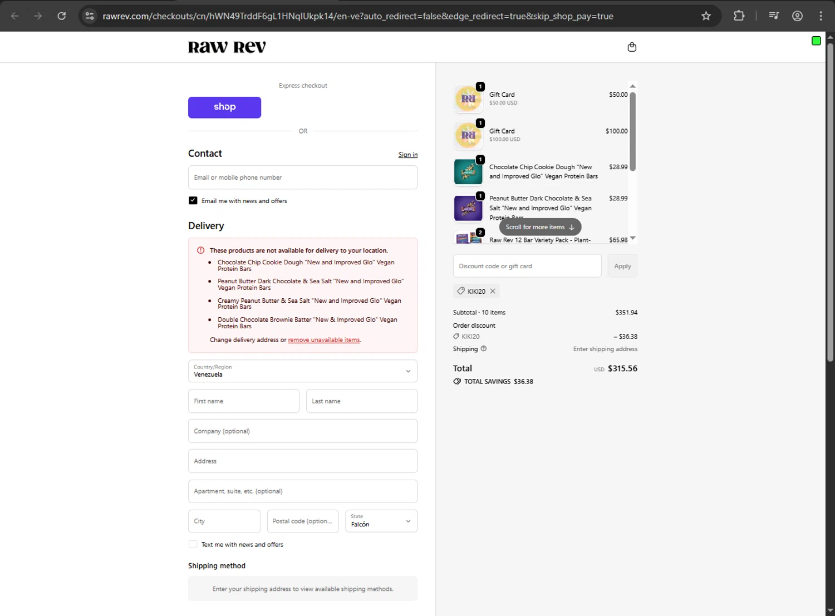Viewport: 835px width, 616px height.
Task: Click the order items list scrollbar thumb
Action: [x=632, y=131]
